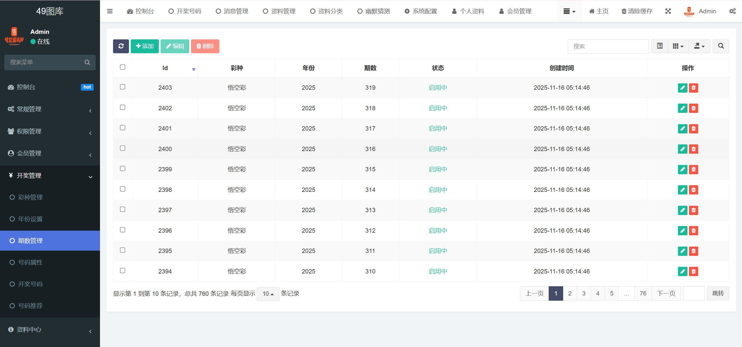742x347 pixels.
Task: Toggle the table list view icon
Action: point(660,46)
